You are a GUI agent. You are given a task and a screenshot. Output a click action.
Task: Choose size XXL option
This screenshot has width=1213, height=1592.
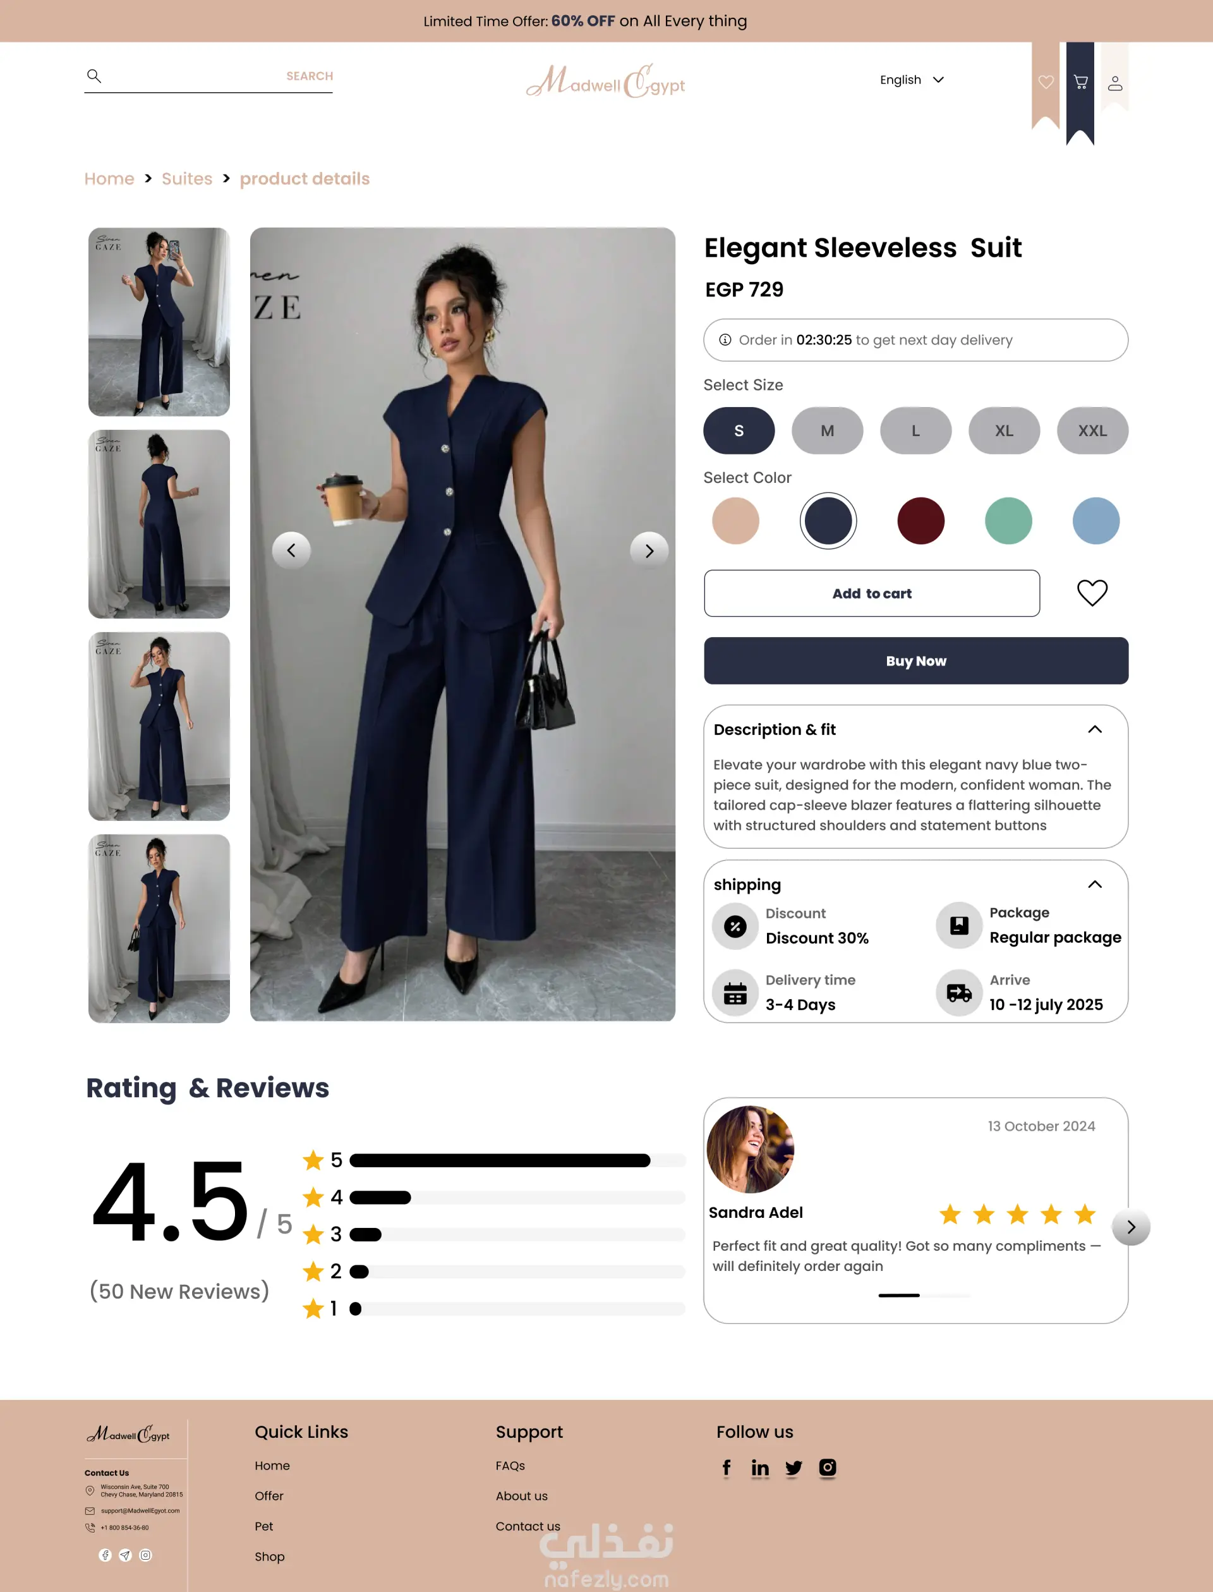(x=1092, y=430)
